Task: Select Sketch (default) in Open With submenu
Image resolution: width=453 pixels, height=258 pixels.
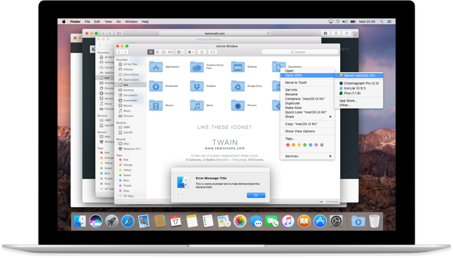Action: point(359,75)
